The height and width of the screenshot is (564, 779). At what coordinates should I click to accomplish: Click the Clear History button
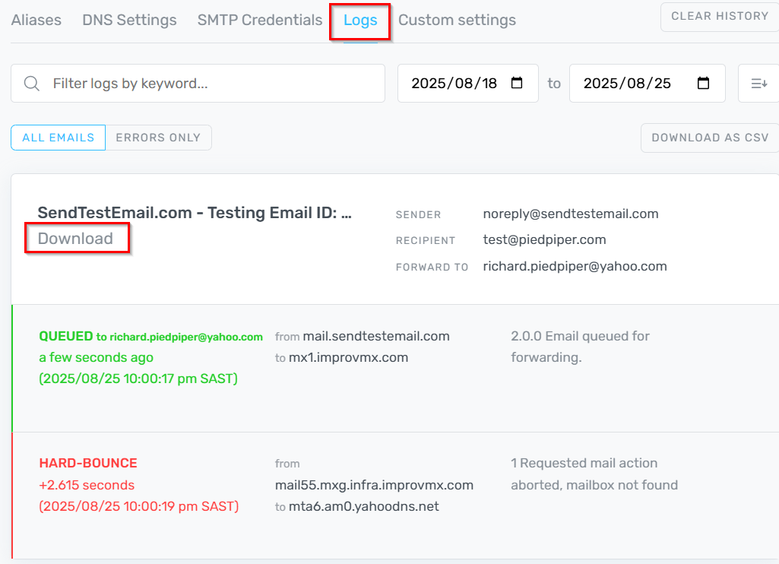point(719,16)
